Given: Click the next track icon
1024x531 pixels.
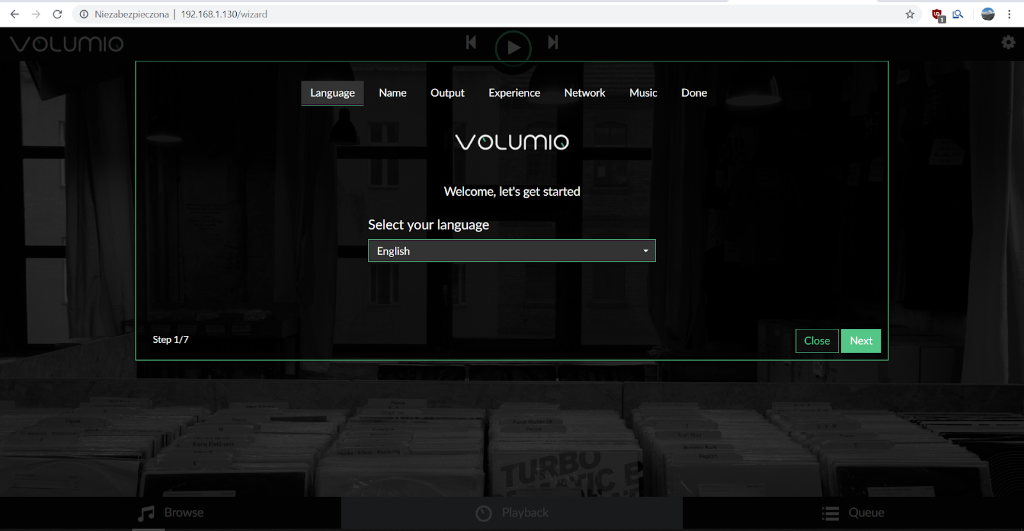Looking at the screenshot, I should [553, 42].
